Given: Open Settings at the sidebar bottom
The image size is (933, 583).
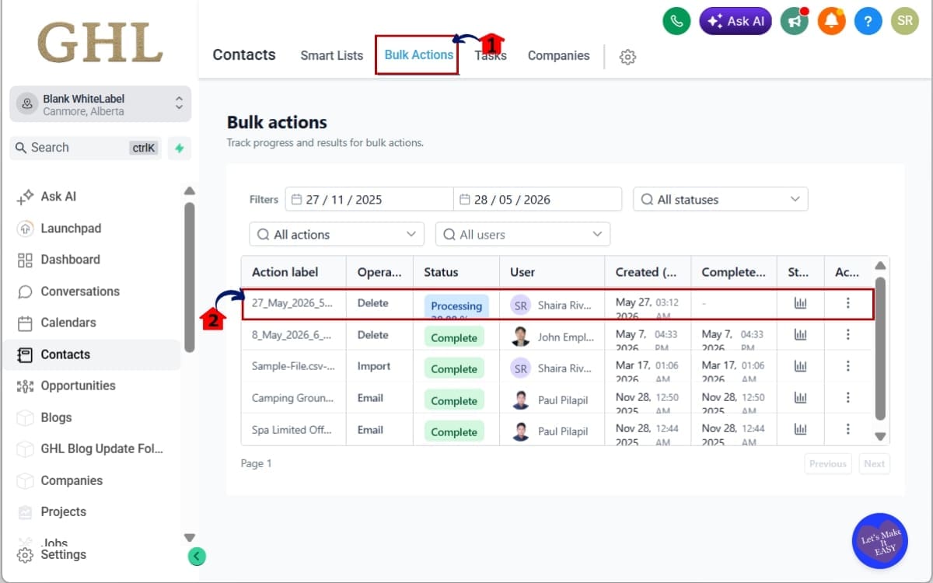Looking at the screenshot, I should click(53, 555).
